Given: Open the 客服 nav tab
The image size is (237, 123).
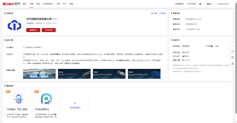Looking at the screenshot, I should tap(71, 4).
